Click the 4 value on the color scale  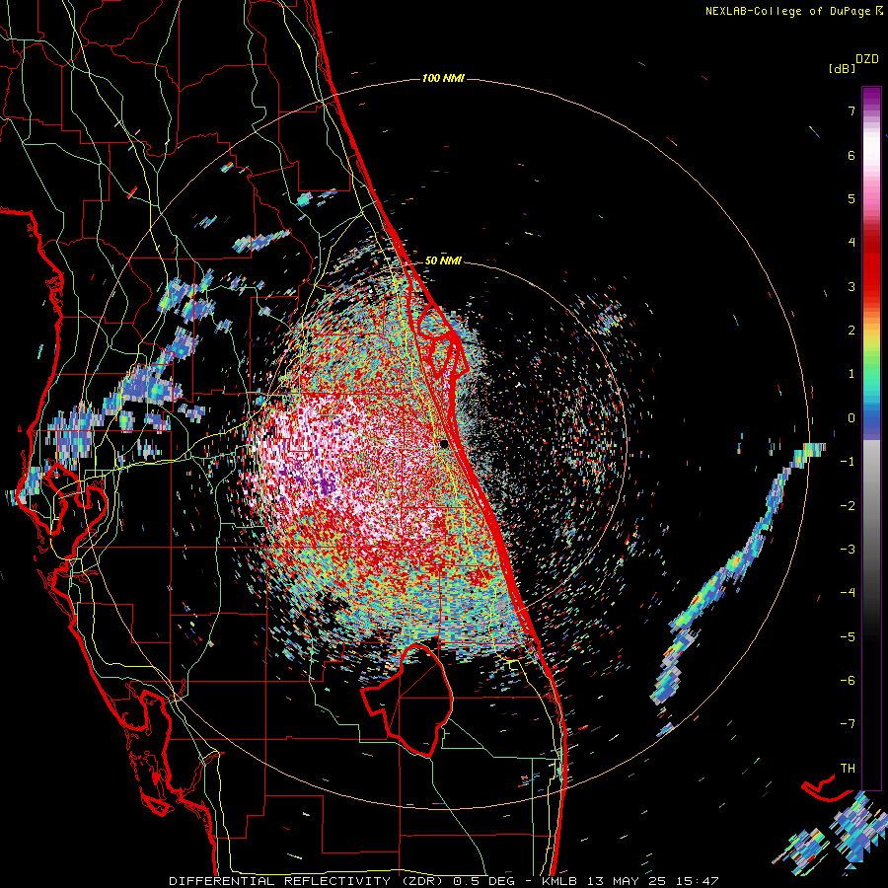851,243
